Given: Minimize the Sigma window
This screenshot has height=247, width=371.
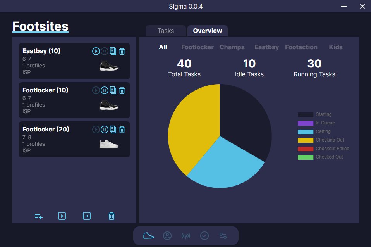Looking at the screenshot, I should tap(344, 6).
